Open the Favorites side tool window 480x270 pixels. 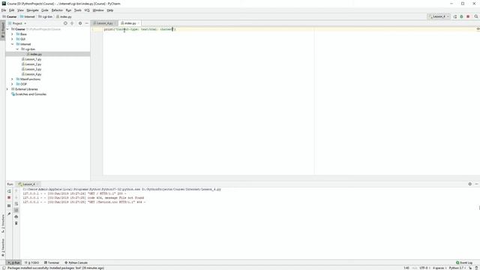pos(3,247)
